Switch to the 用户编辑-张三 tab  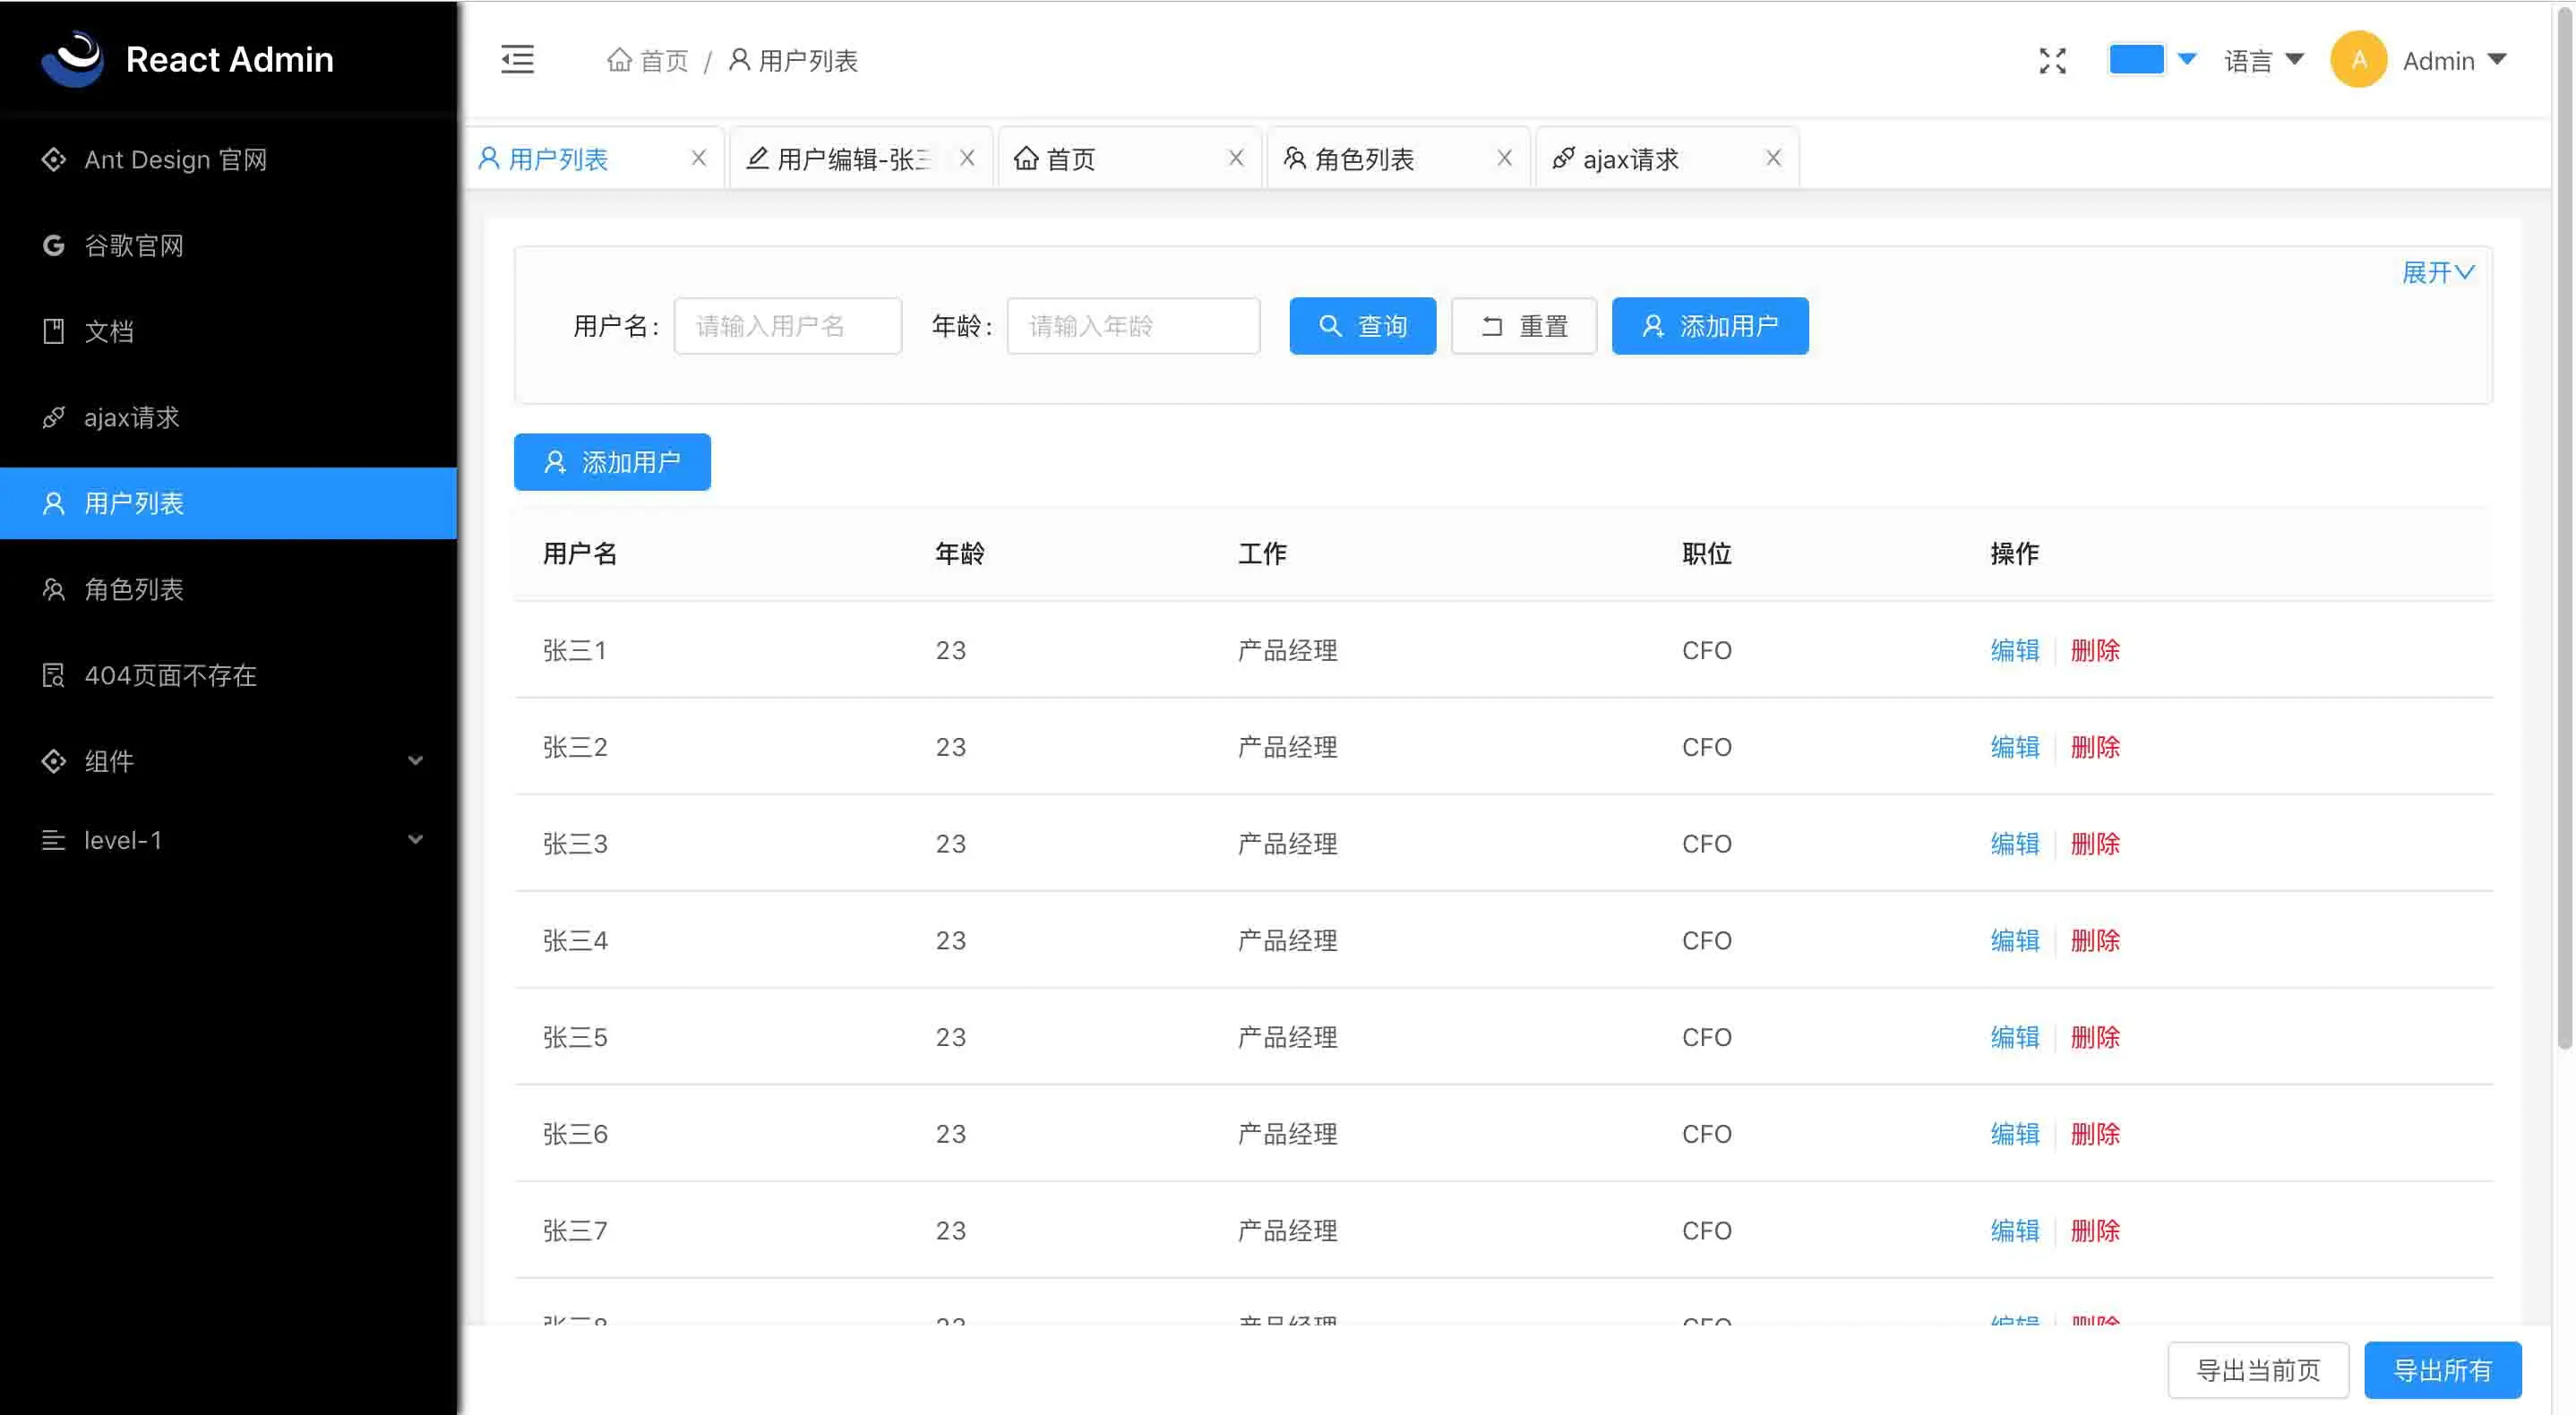848,157
